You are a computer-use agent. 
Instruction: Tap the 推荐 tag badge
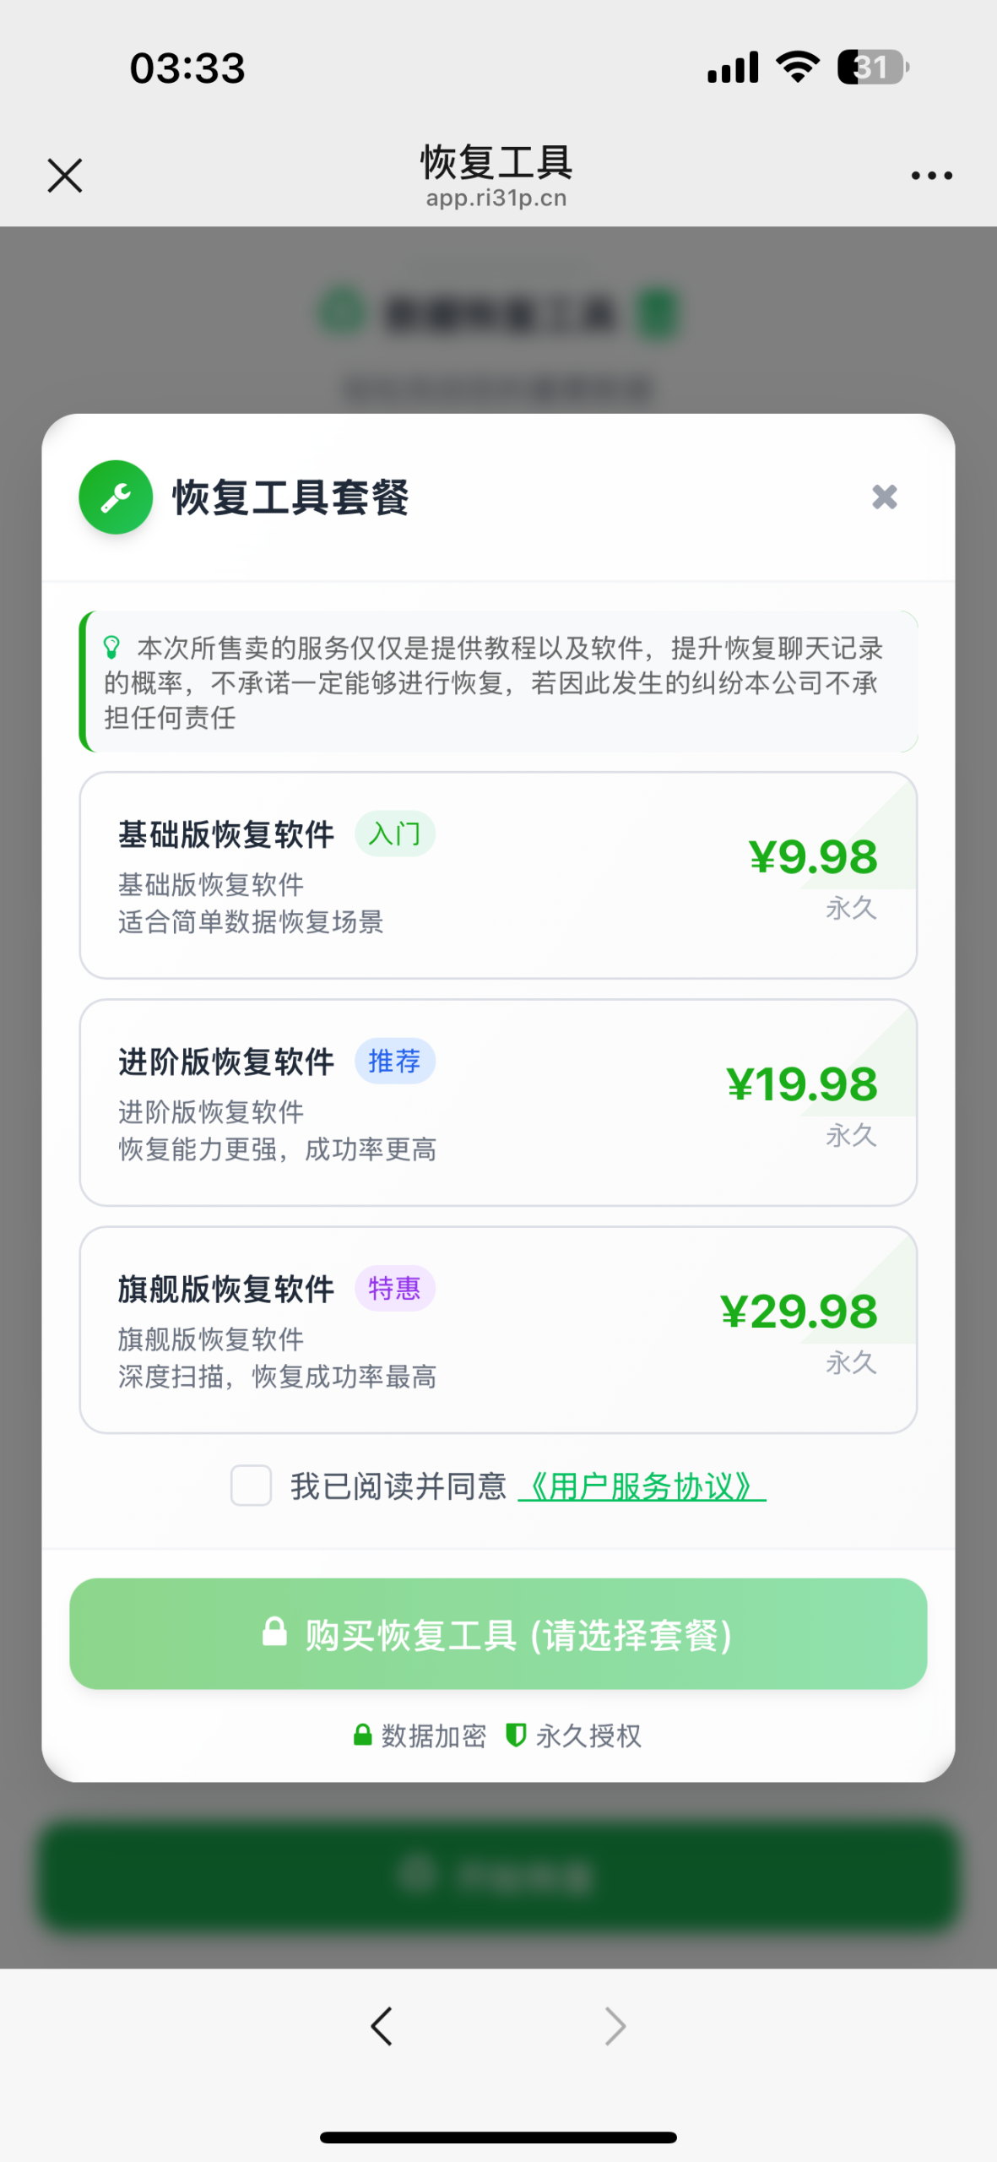click(394, 1062)
